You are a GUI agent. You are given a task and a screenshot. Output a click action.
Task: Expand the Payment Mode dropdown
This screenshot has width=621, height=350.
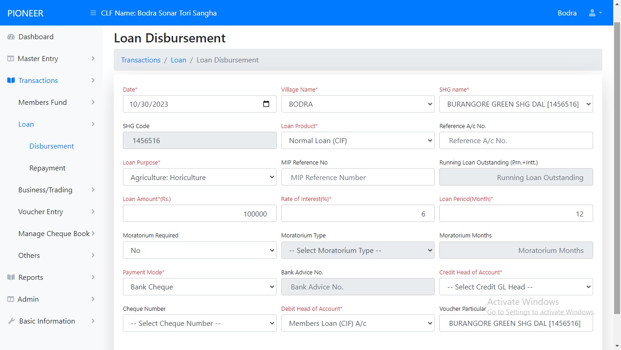tap(200, 287)
